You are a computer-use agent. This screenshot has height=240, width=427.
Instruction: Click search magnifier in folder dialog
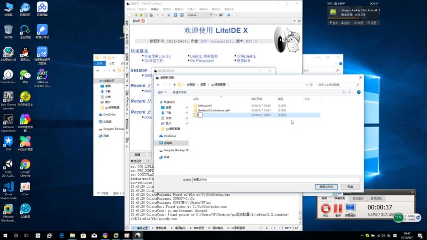(358, 85)
